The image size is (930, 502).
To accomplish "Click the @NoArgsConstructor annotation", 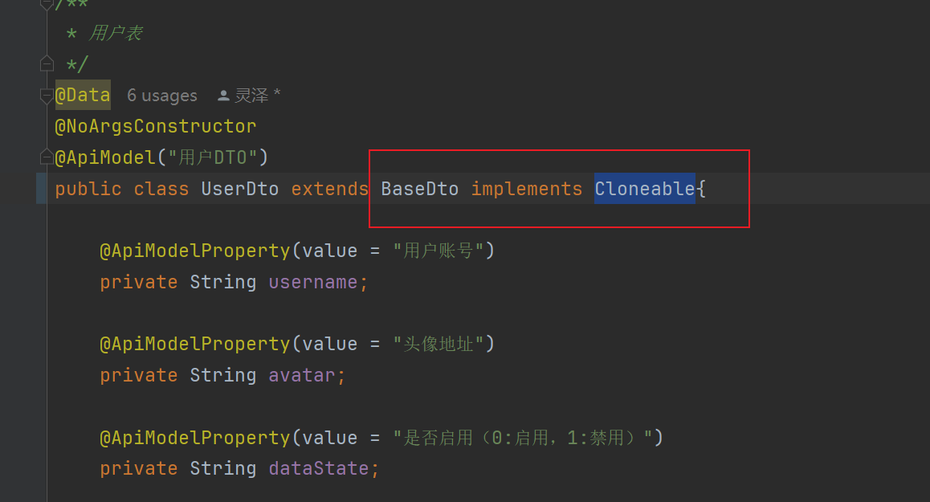I will [x=156, y=126].
